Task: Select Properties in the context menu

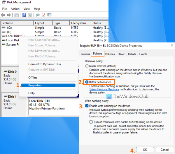Action: click(48, 85)
